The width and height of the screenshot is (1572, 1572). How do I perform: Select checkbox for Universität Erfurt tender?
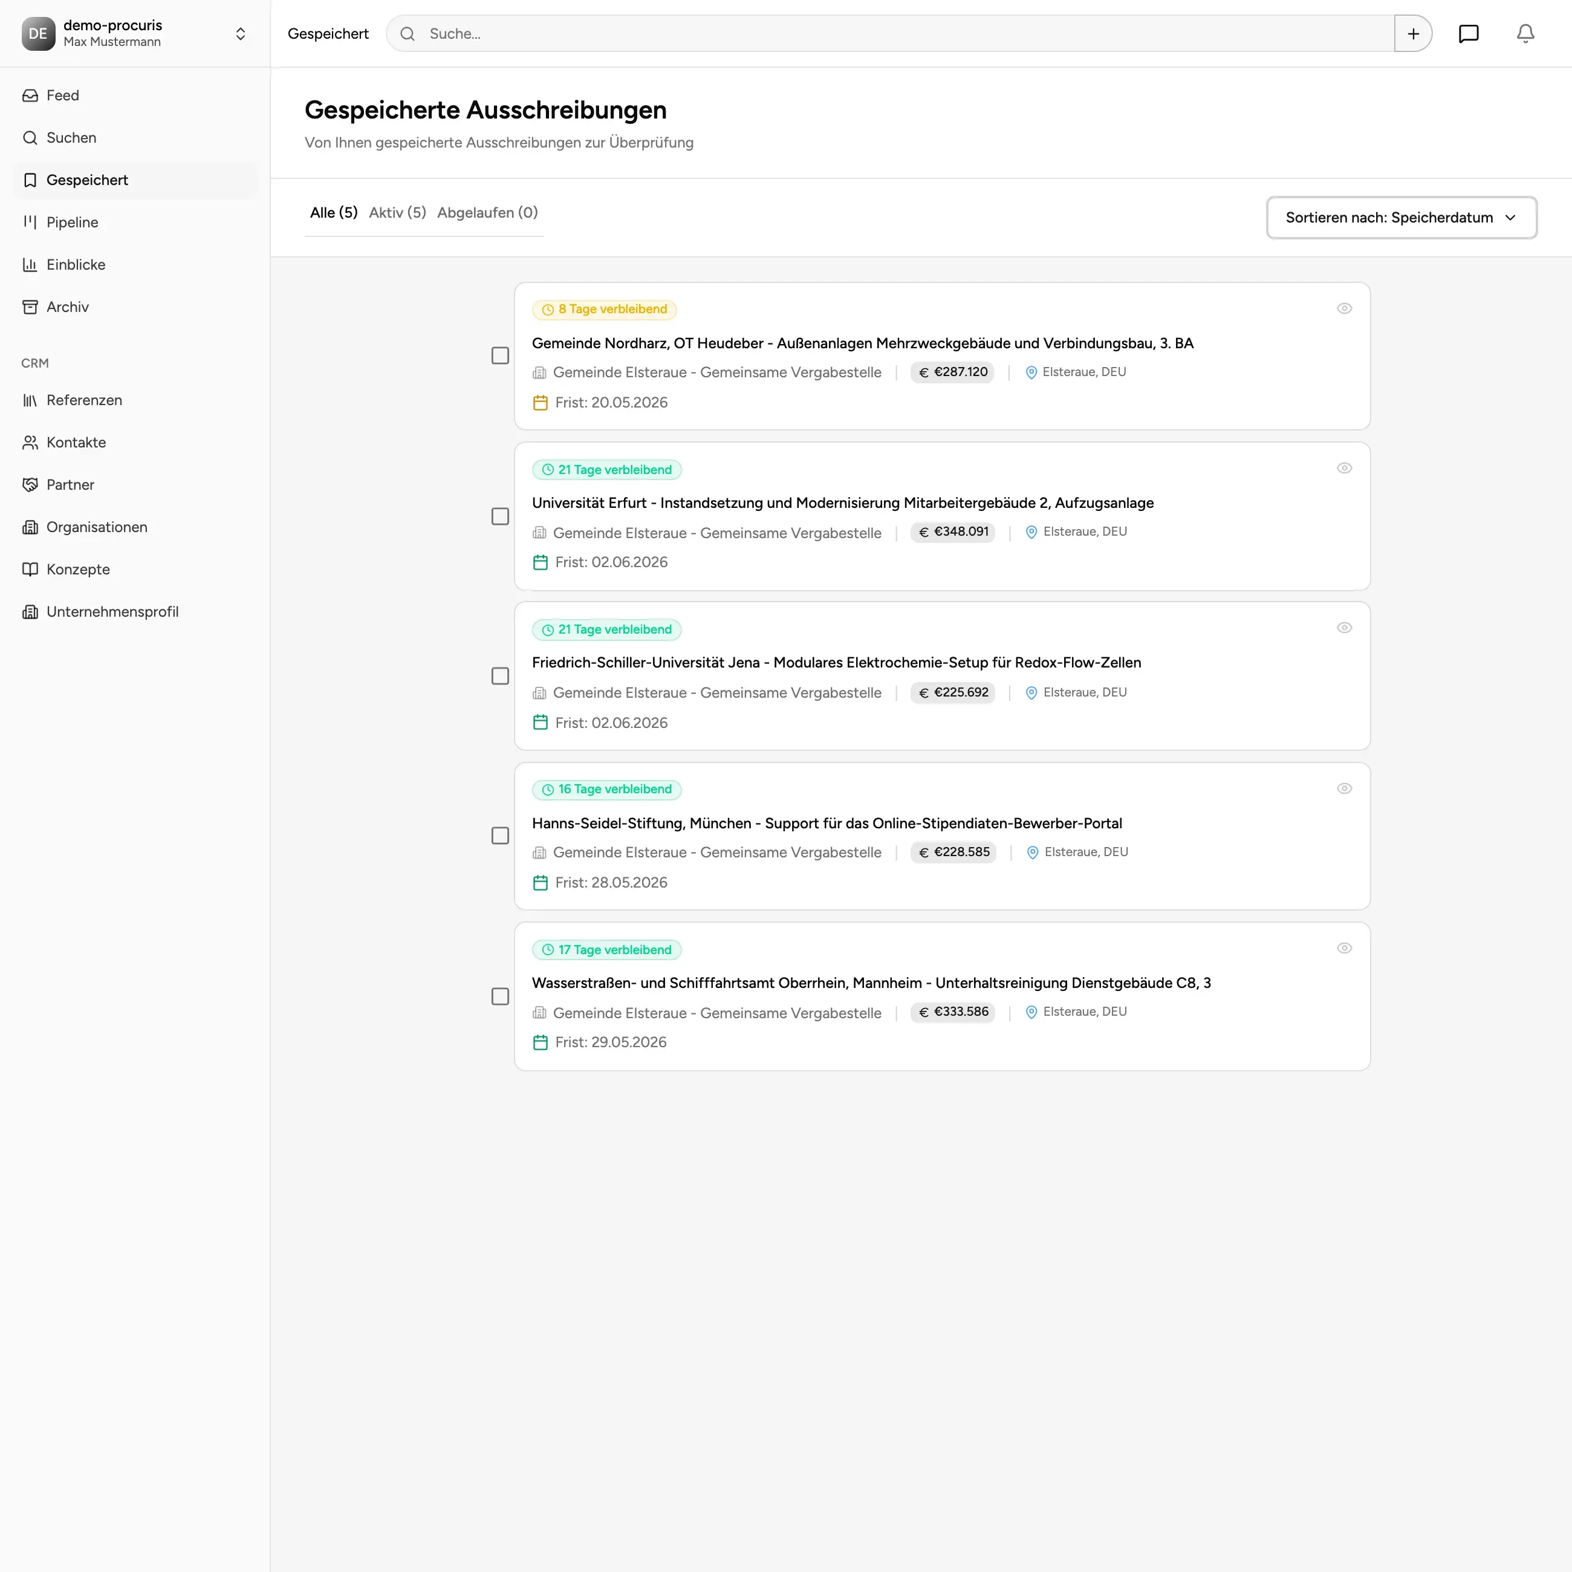coord(501,517)
